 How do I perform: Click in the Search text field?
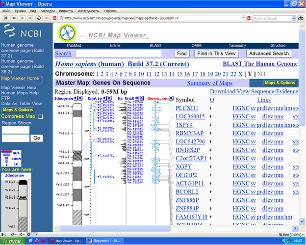click(x=119, y=54)
